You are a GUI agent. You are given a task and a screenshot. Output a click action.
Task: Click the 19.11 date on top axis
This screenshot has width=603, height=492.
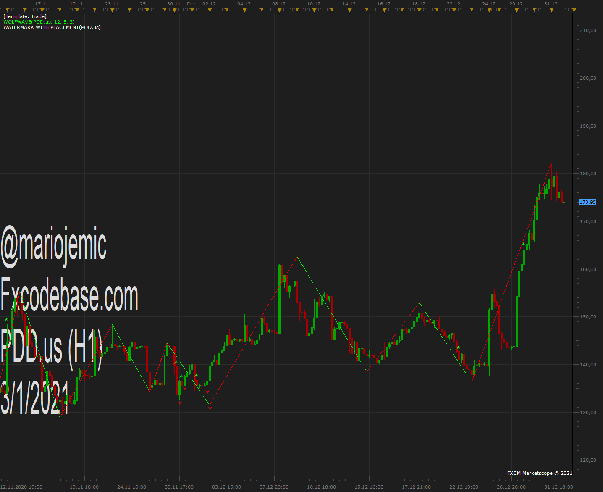click(x=76, y=4)
